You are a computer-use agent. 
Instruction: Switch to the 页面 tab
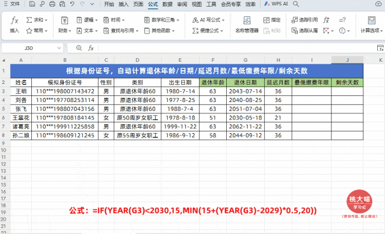click(138, 4)
